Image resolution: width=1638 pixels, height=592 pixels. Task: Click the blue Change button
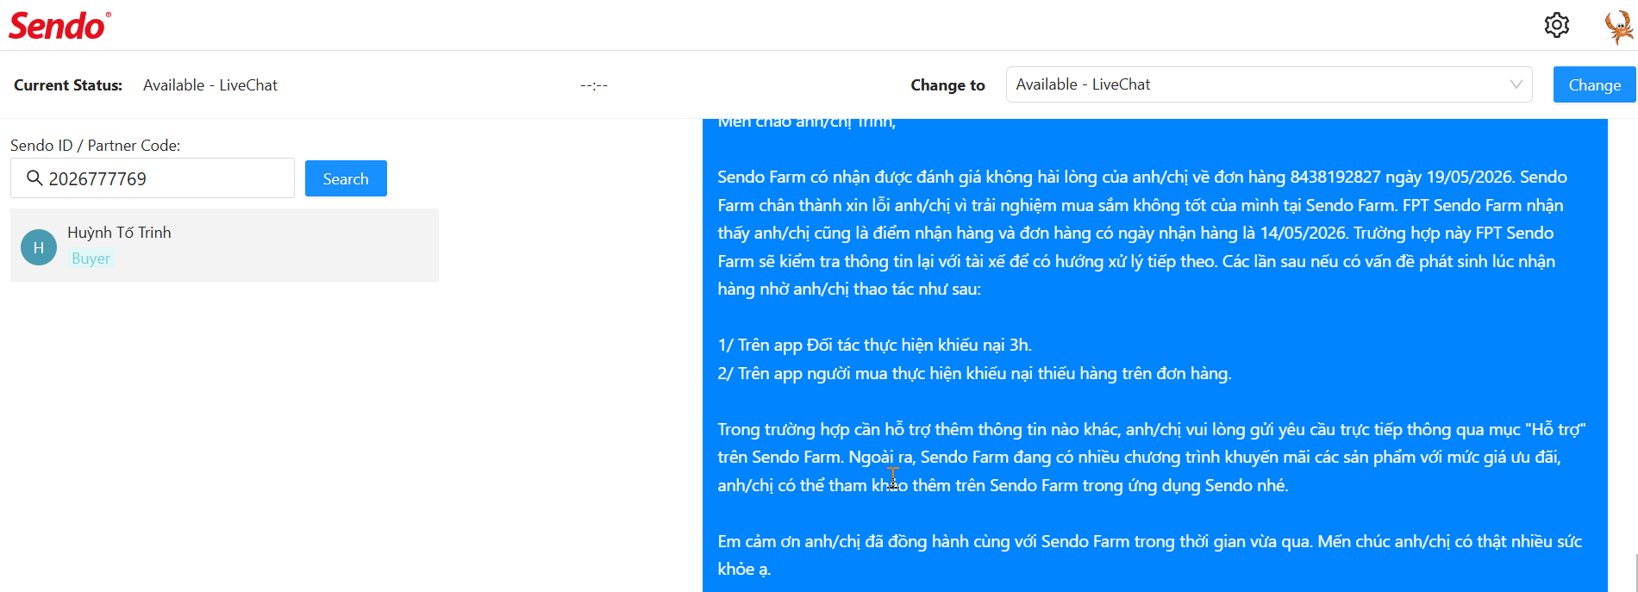point(1594,84)
